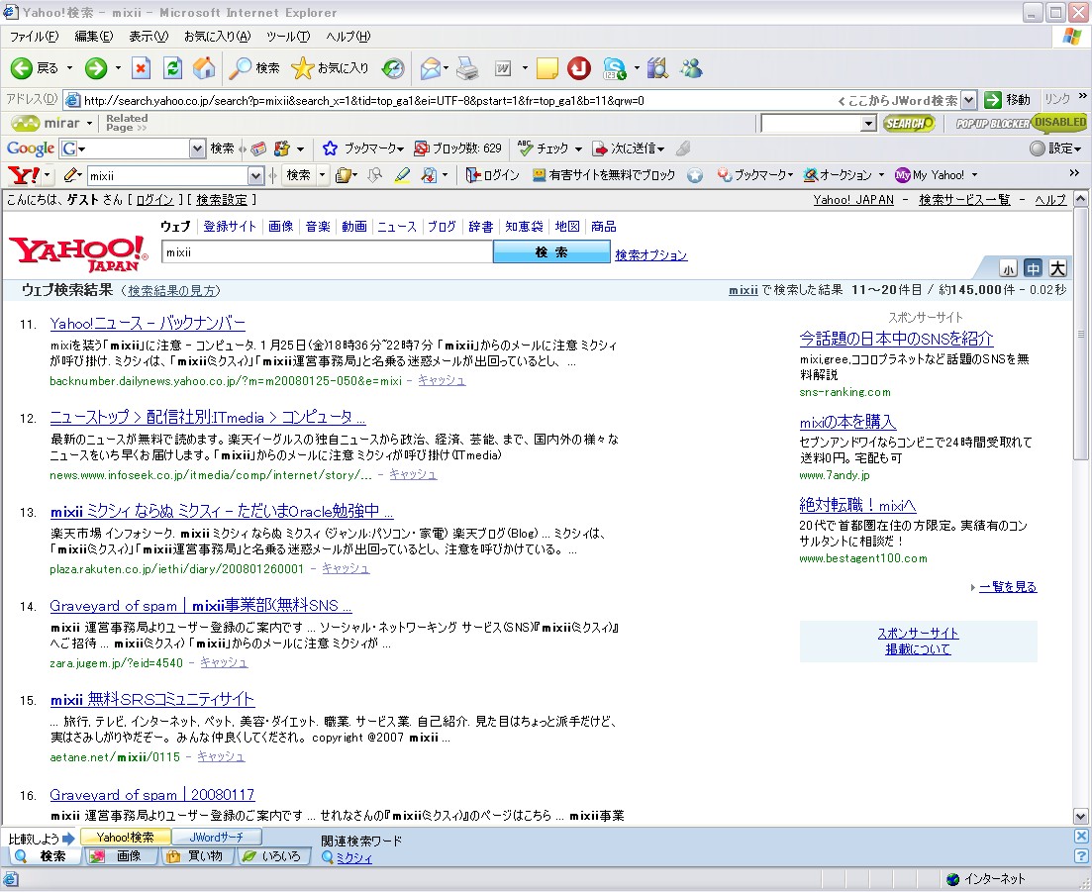This screenshot has width=1092, height=892.
Task: Open the History clock icon
Action: pyautogui.click(x=393, y=67)
